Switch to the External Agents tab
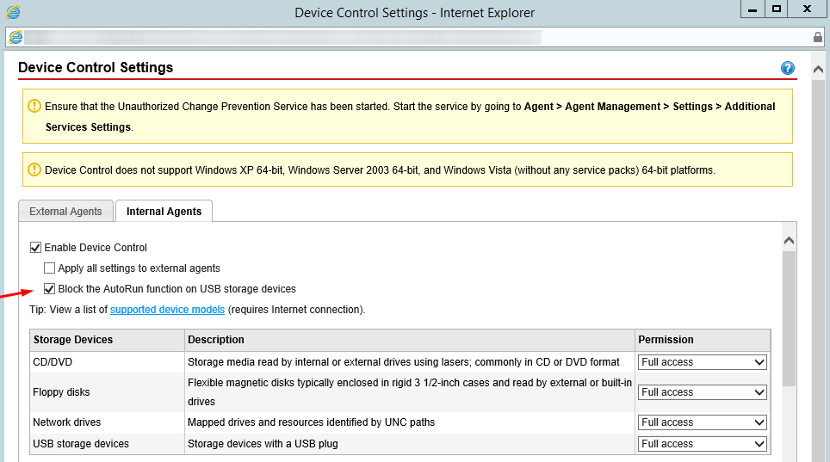Image resolution: width=830 pixels, height=462 pixels. pos(65,211)
